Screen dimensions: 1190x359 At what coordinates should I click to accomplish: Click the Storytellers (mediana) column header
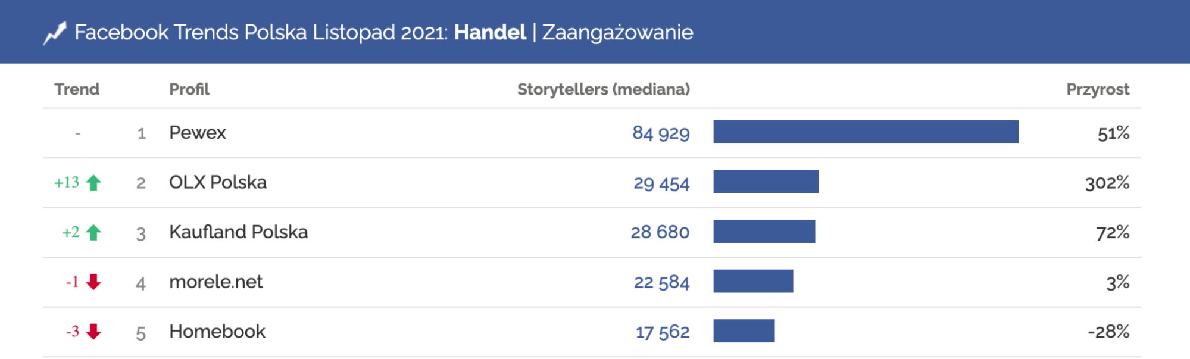tap(603, 89)
